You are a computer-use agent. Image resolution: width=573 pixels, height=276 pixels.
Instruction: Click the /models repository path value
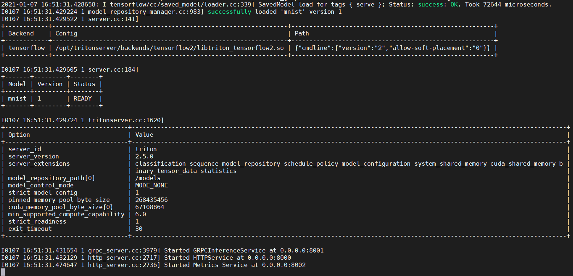148,178
